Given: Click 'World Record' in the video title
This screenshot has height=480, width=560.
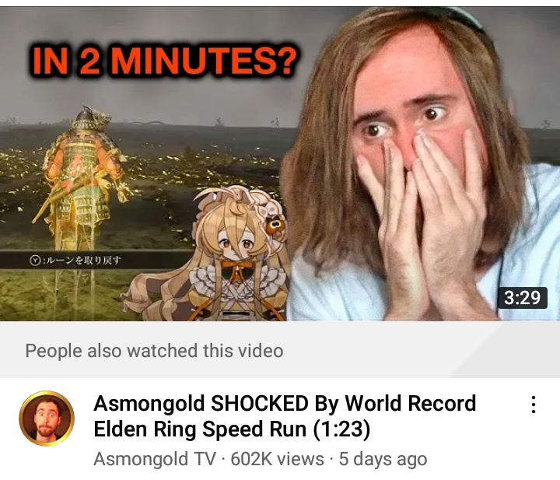Looking at the screenshot, I should tap(410, 403).
